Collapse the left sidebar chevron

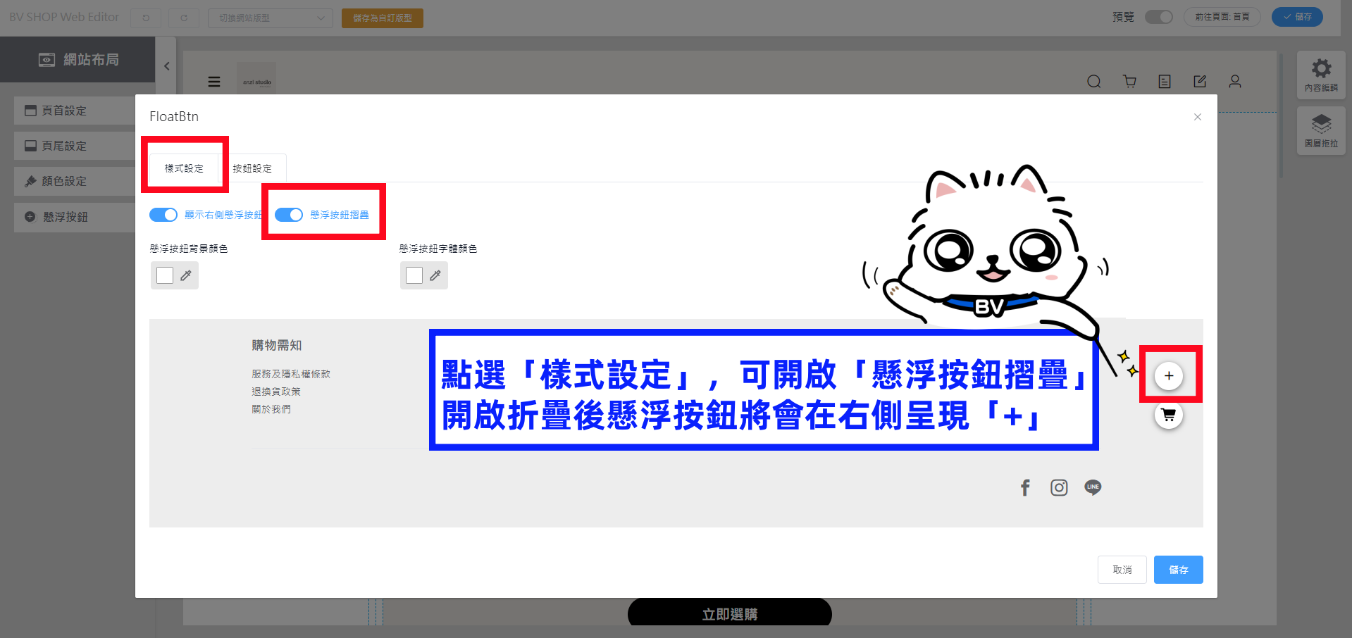coord(167,66)
